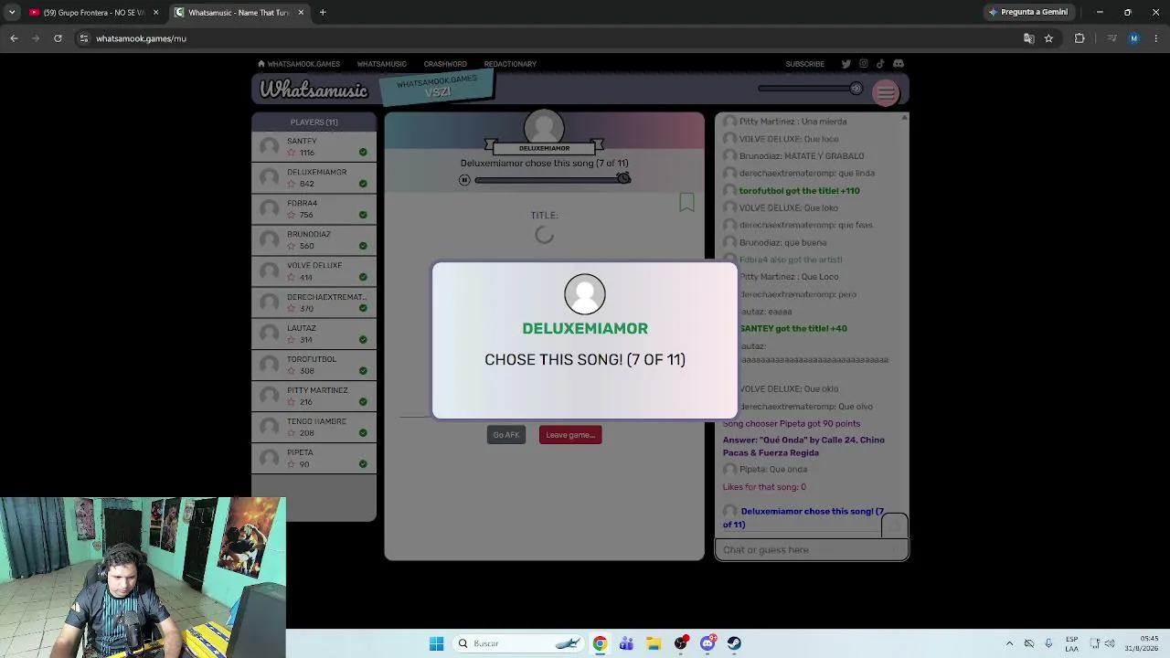Open a new browser tab
The image size is (1170, 658).
323,12
